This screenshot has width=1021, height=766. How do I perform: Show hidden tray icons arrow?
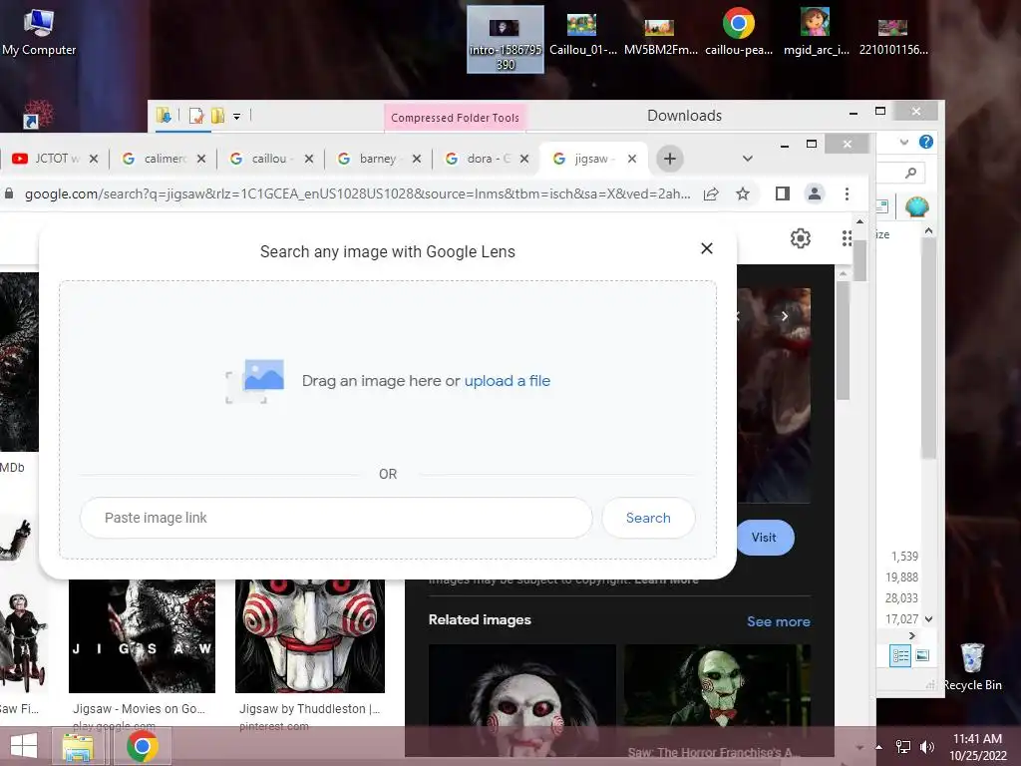879,747
